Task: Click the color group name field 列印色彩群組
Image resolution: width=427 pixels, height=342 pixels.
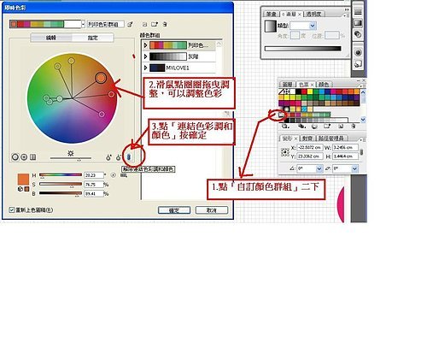Action: [x=105, y=25]
